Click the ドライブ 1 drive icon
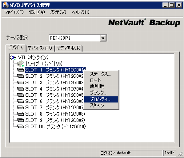The height and width of the screenshot is (158, 184). [21, 63]
